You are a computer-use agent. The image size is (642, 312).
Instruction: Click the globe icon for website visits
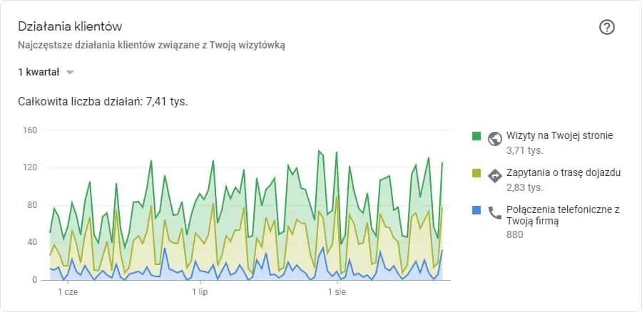pos(494,139)
